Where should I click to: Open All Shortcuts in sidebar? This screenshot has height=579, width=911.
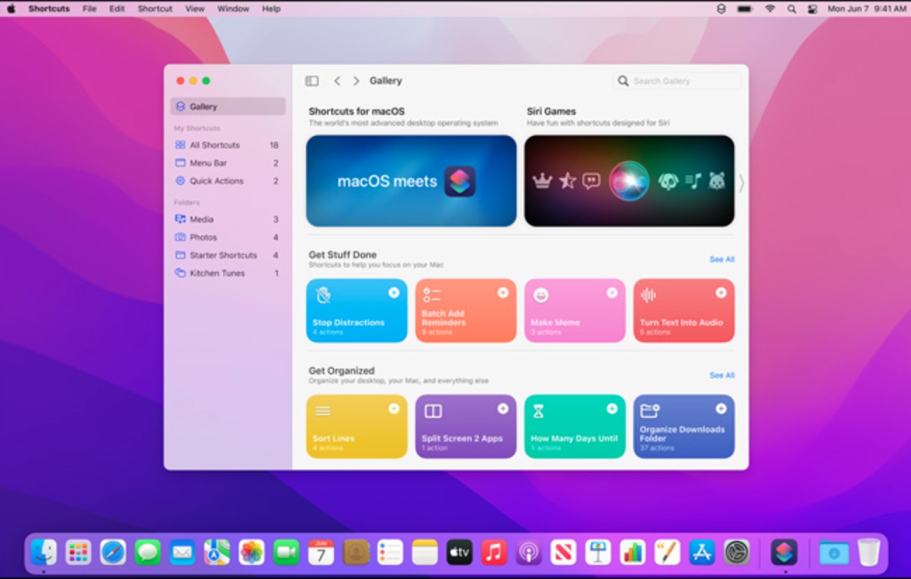tap(227, 145)
